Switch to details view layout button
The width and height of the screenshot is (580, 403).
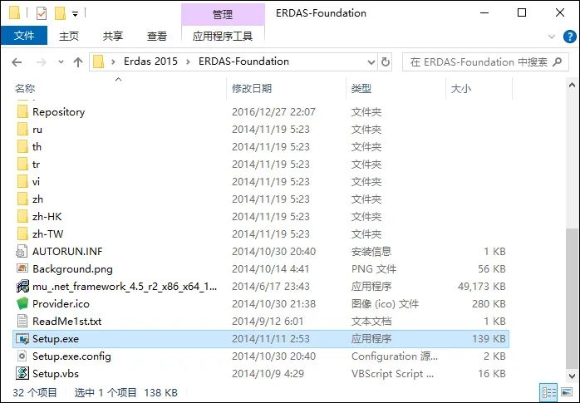click(548, 392)
